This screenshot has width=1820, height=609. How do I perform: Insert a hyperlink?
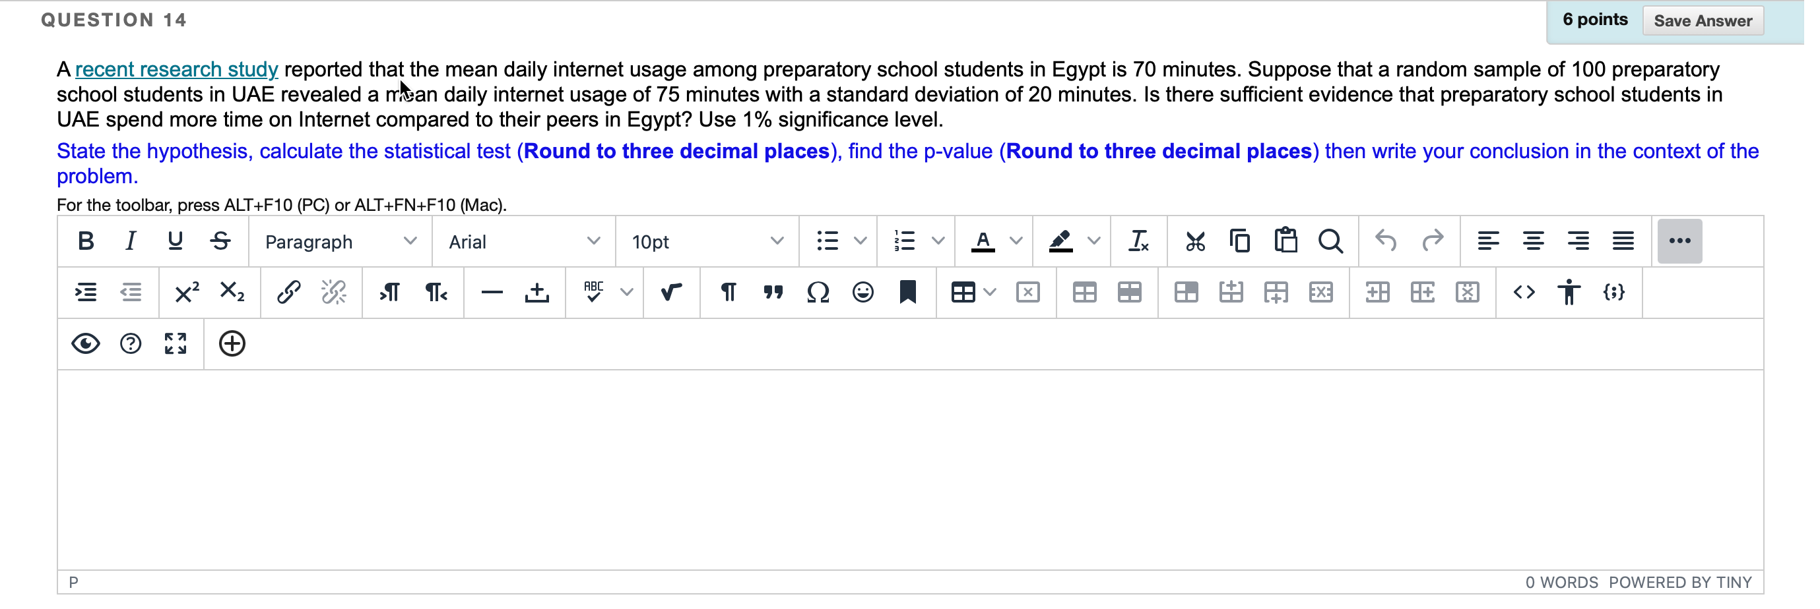[x=288, y=292]
